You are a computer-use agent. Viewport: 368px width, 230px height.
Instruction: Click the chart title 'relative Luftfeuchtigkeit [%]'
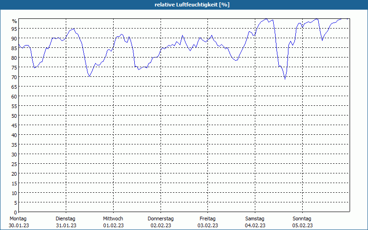192,5
